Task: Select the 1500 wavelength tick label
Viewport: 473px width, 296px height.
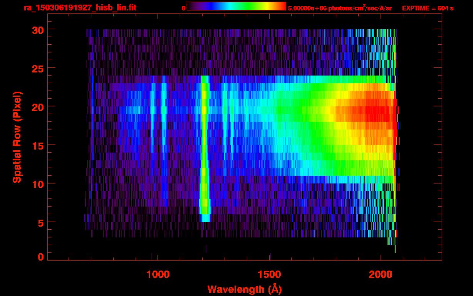Action: 269,274
